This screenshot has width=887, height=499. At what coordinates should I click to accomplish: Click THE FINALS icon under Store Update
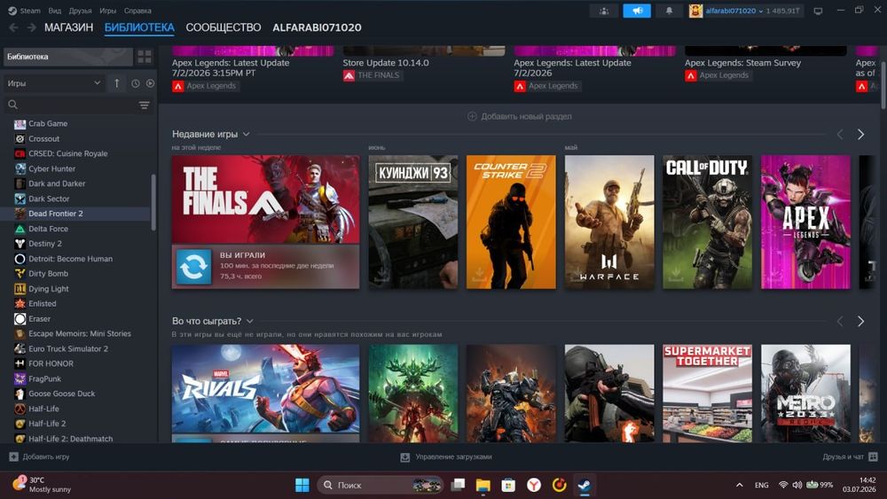[x=349, y=75]
